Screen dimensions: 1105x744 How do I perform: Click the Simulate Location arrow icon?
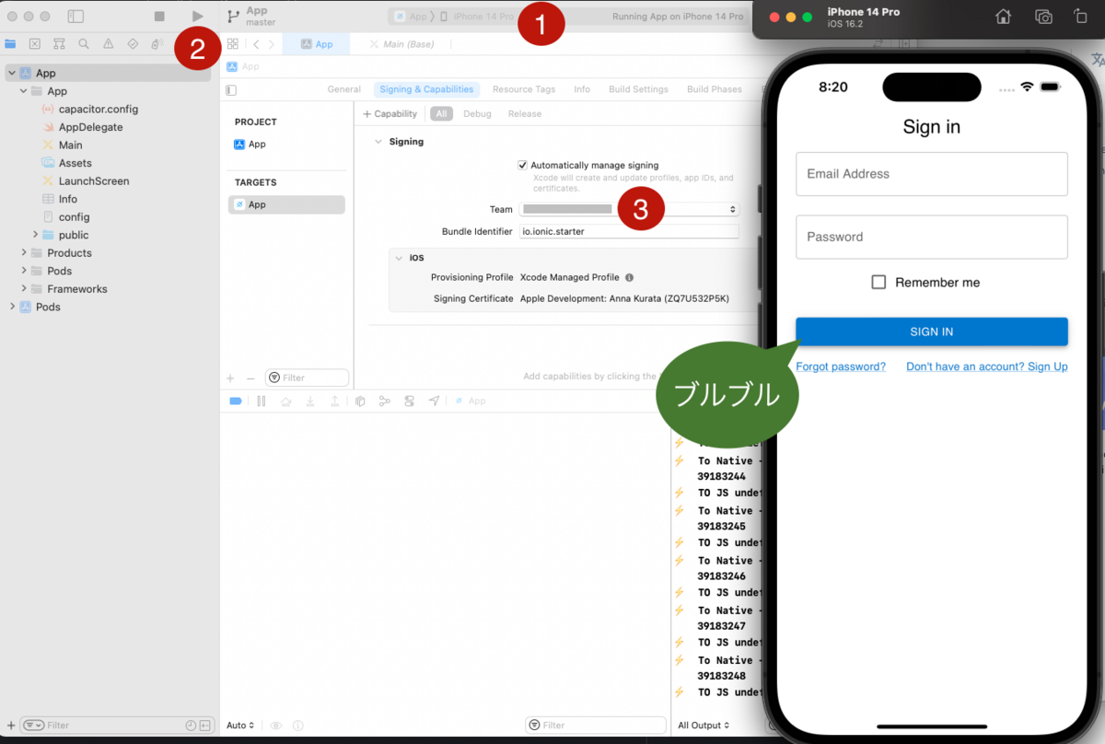(x=434, y=401)
